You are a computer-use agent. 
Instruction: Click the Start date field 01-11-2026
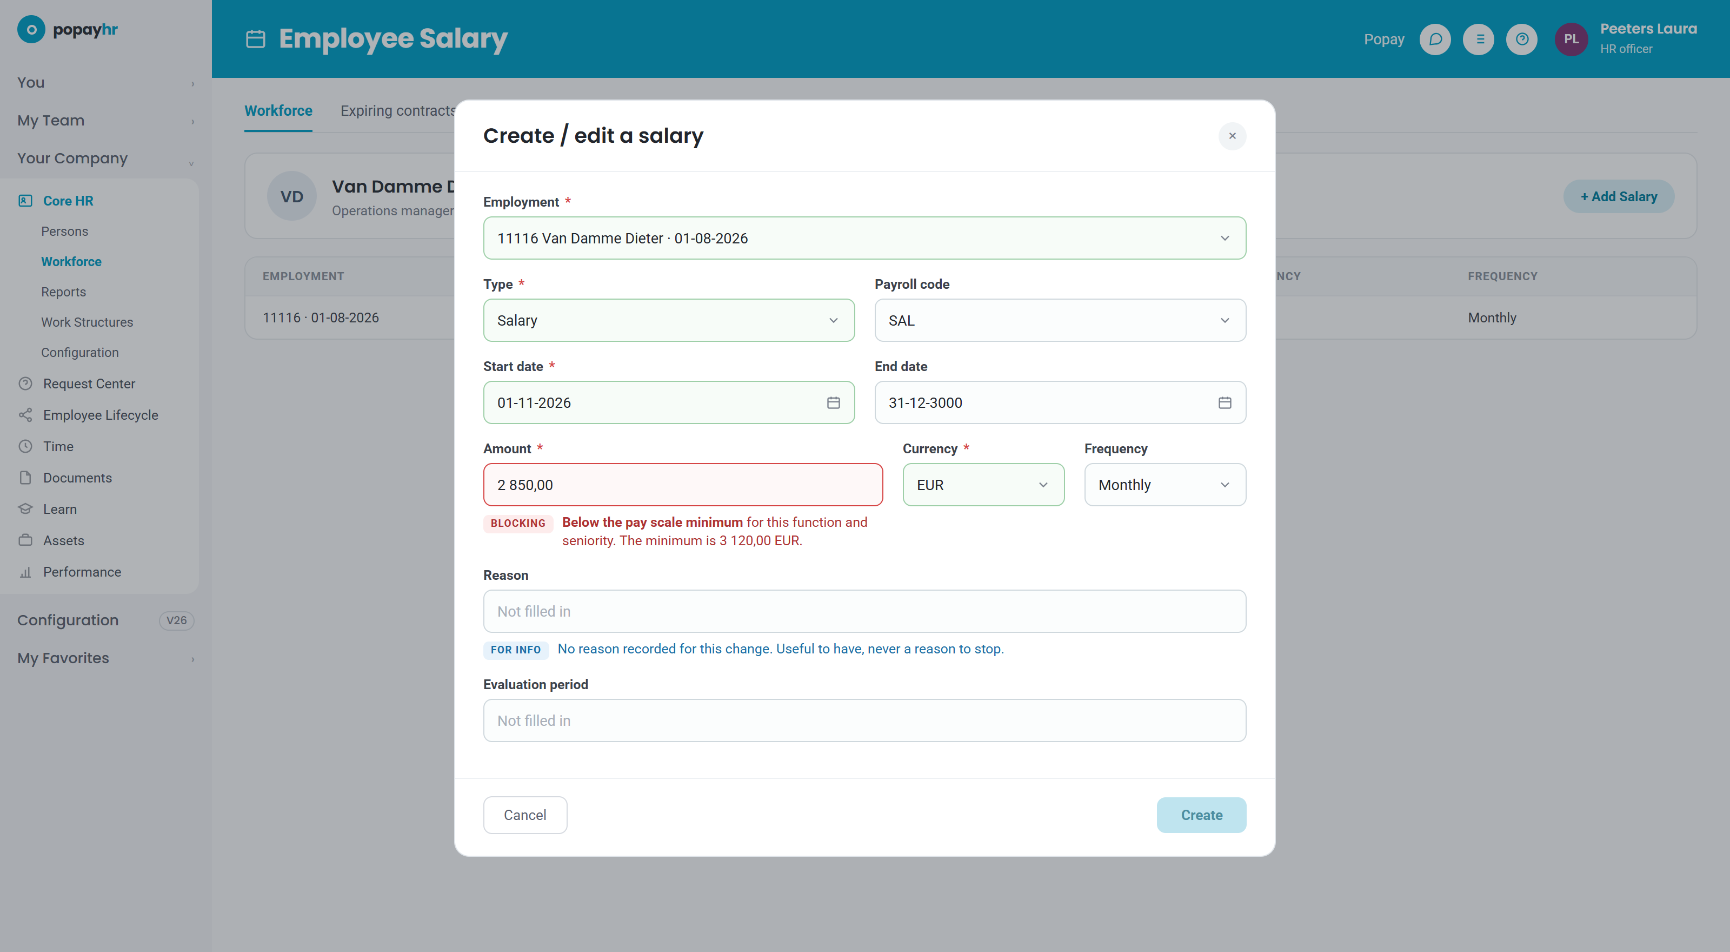tap(669, 402)
